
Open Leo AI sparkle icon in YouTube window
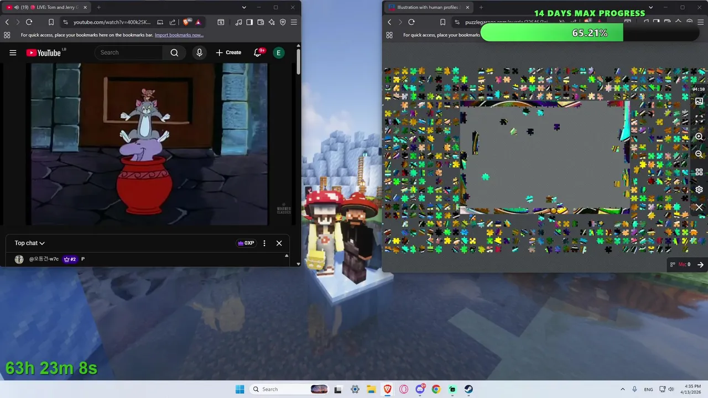pyautogui.click(x=272, y=22)
